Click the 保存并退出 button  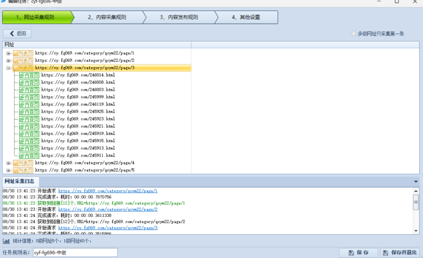399,253
